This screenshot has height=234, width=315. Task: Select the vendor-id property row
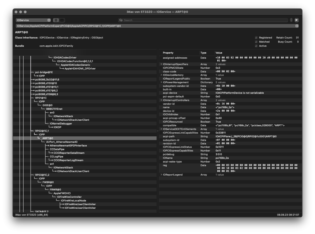231,104
